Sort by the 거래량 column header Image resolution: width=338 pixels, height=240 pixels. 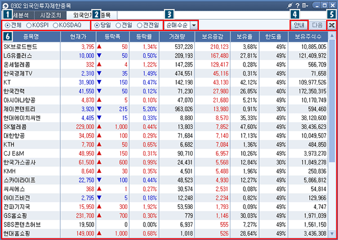(x=177, y=37)
